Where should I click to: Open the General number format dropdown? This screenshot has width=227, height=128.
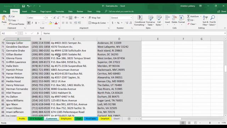(131, 18)
